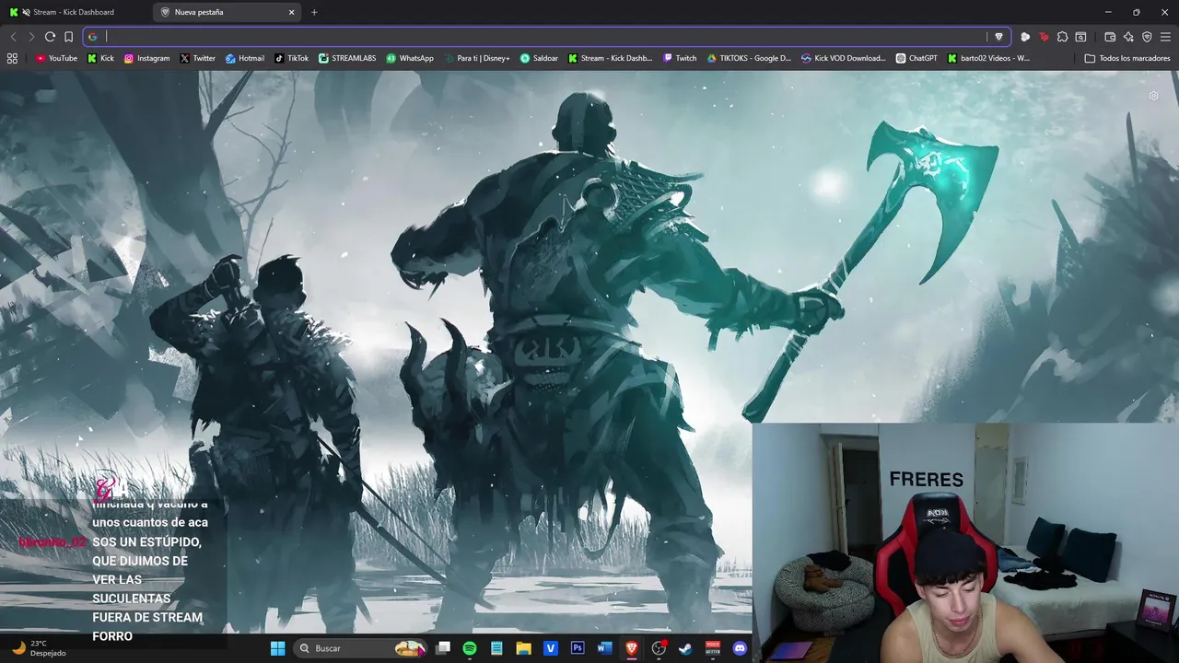The image size is (1179, 663).
Task: Open Notepad from the taskbar
Action: click(496, 648)
